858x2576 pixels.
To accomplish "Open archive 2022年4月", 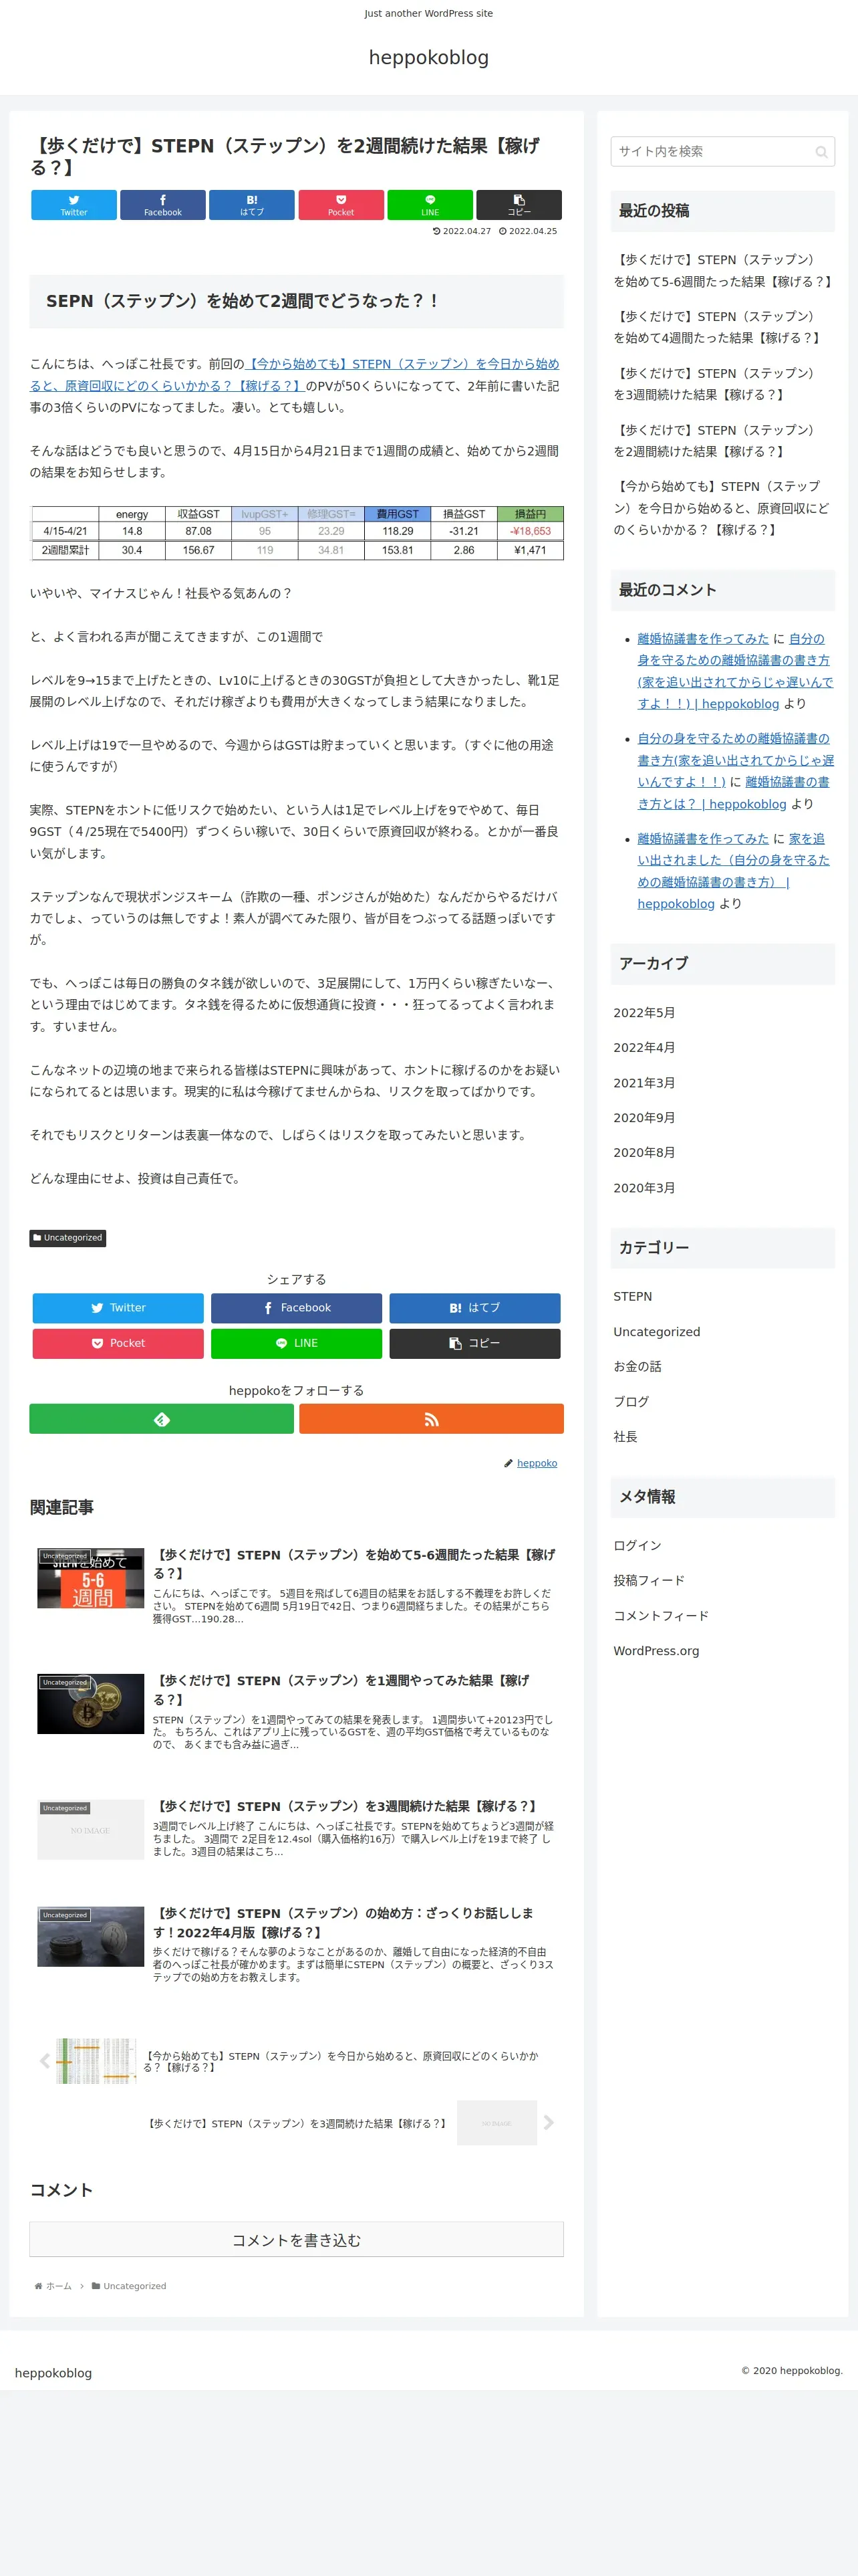I will 644,1048.
